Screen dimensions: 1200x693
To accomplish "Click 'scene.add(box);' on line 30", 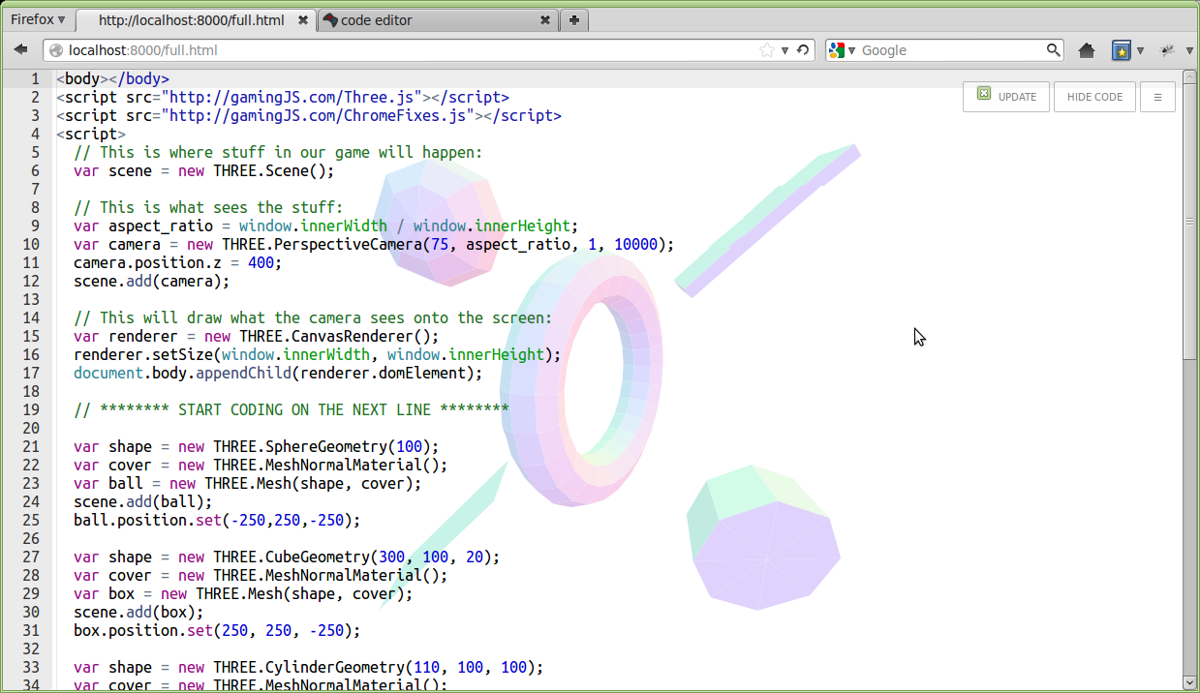I will point(138,612).
